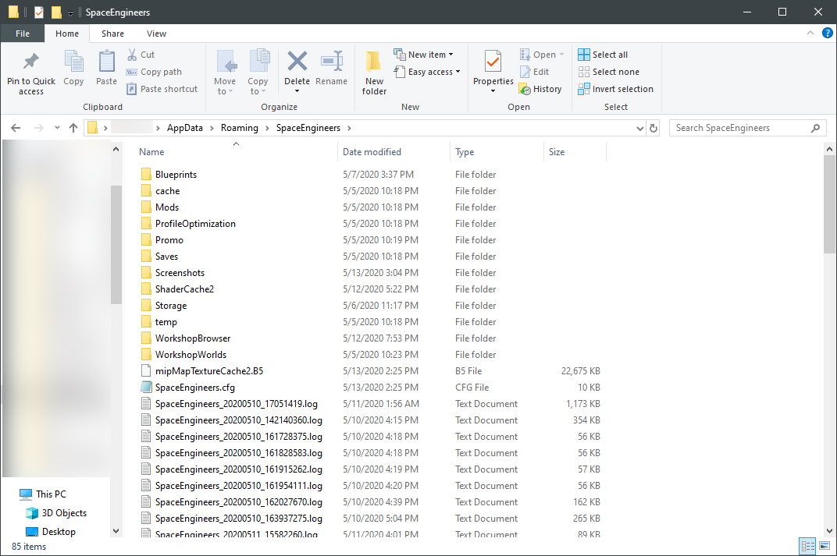The height and width of the screenshot is (556, 837).
Task: Open Properties from the ribbon
Action: click(493, 61)
